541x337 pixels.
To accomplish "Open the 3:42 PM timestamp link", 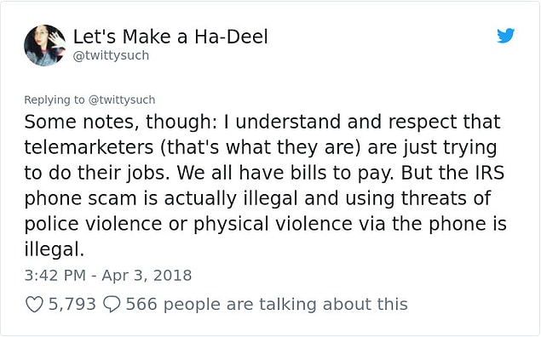I will pyautogui.click(x=55, y=276).
